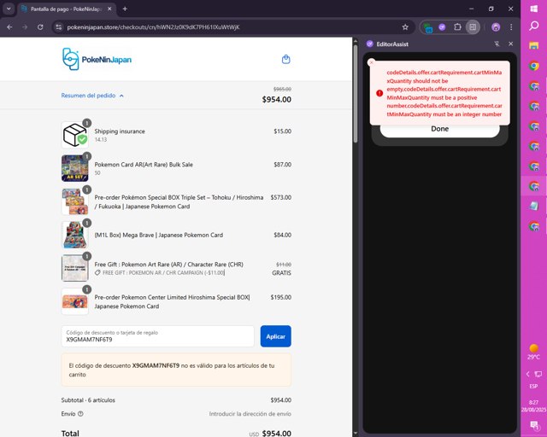Toggle the browser side panel button
Screen dimensions: 547x437
pyautogui.click(x=473, y=27)
